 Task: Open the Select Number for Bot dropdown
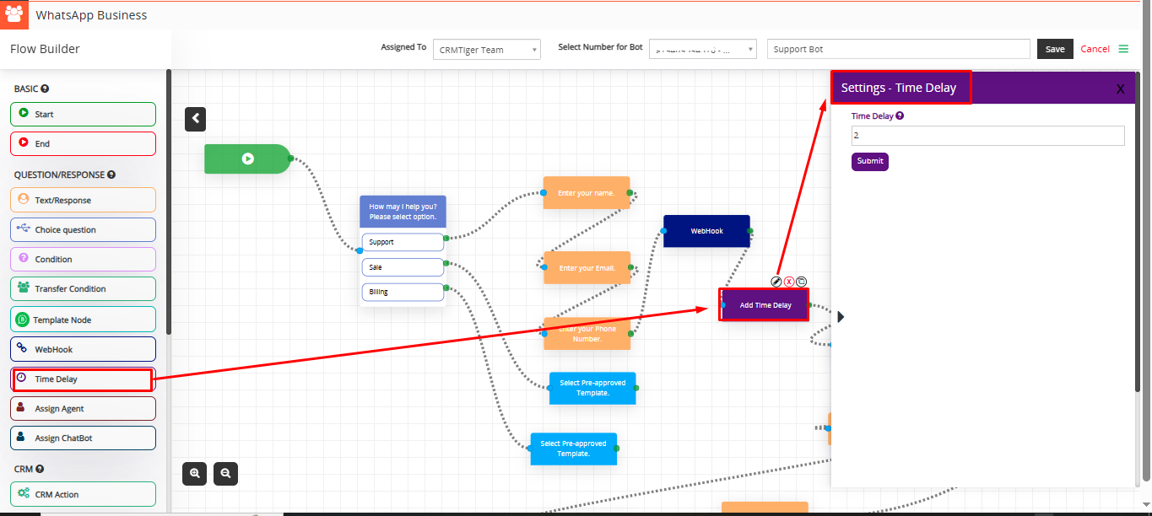coord(702,50)
